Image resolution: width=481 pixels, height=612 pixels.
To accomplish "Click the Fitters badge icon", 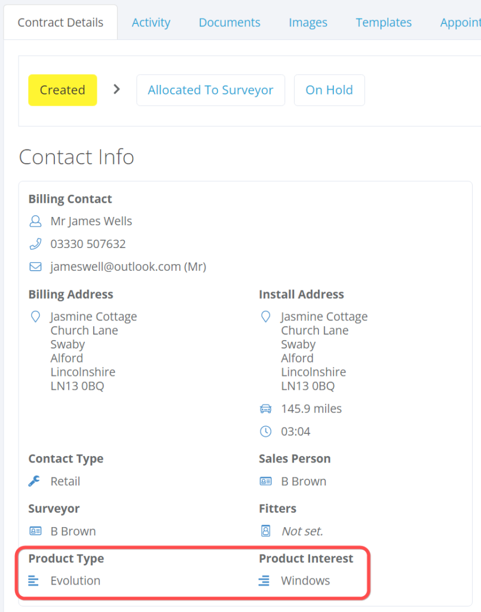I will pos(265,531).
